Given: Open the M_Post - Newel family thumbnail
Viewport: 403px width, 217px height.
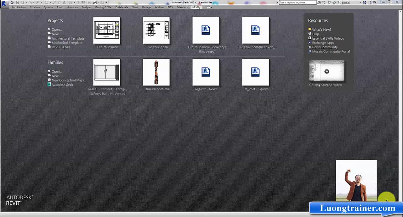Looking at the screenshot, I should (x=206, y=72).
